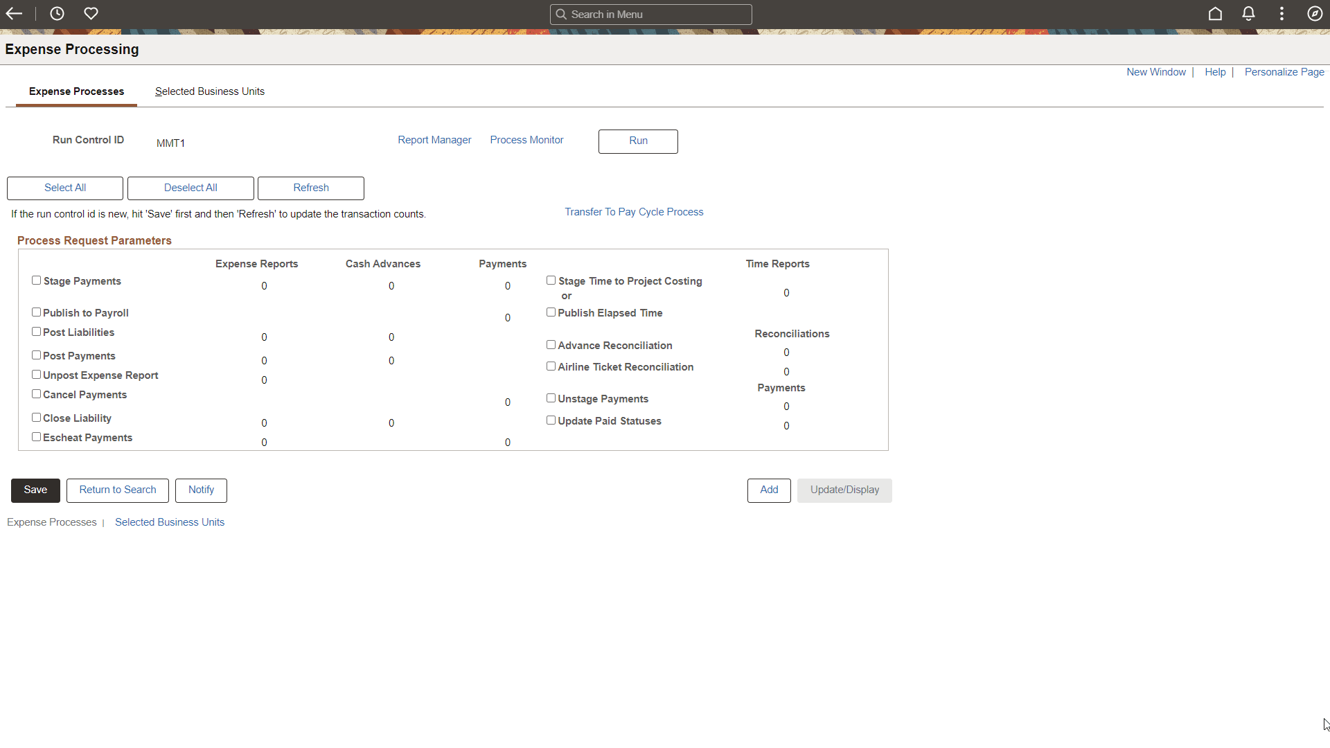1330x748 pixels.
Task: Switch to Selected Business Units tab
Action: [x=209, y=91]
